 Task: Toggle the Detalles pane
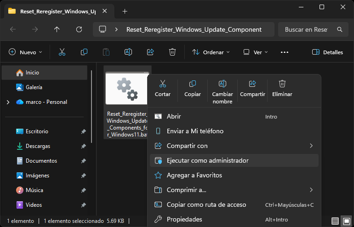pos(327,52)
